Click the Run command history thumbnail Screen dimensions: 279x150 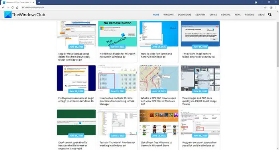point(159,33)
